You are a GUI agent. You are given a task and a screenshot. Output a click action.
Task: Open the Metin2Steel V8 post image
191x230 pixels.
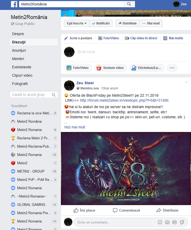click(x=126, y=168)
